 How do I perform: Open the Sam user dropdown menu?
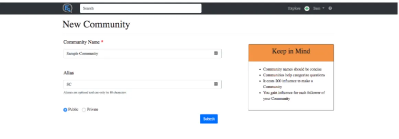[x=319, y=8]
